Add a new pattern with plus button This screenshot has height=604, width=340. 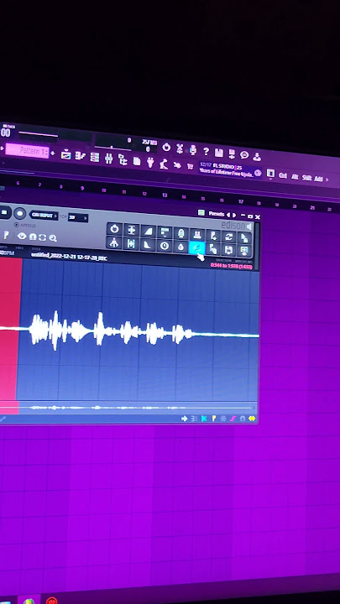coord(52,154)
